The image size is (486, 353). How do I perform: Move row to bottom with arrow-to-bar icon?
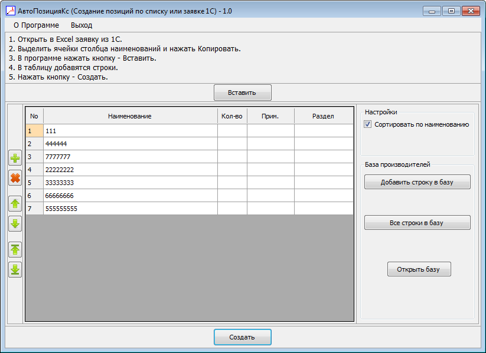(15, 269)
